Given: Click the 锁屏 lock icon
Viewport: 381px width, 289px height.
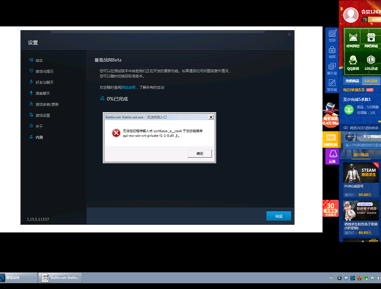Looking at the screenshot, I should point(332,50).
